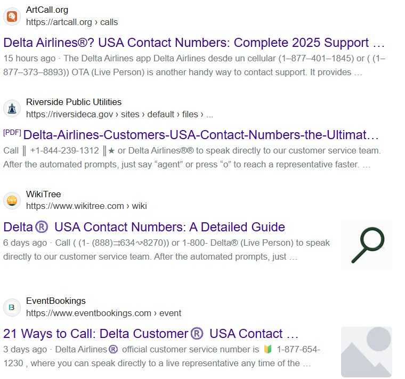
Task: Click the WikiTree site name
Action: click(x=43, y=194)
